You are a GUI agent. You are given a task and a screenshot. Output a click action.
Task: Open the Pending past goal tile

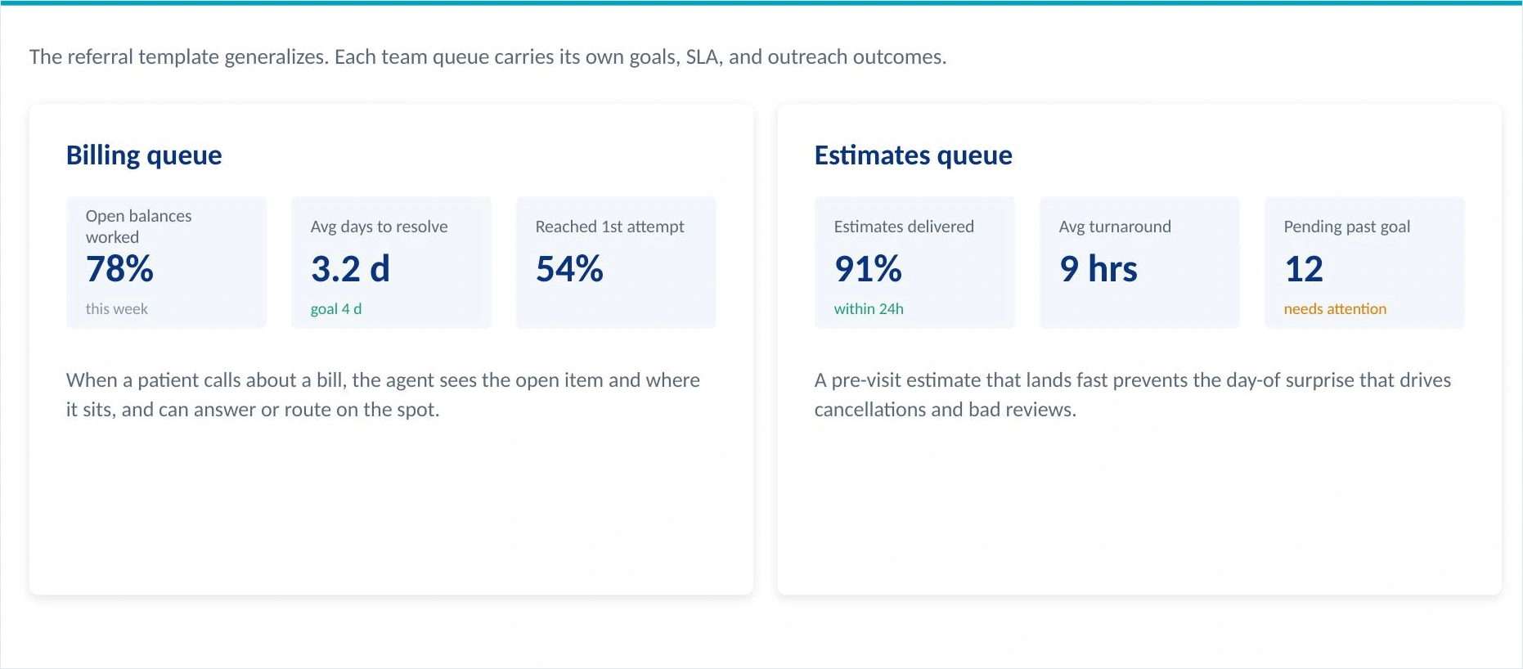point(1364,263)
